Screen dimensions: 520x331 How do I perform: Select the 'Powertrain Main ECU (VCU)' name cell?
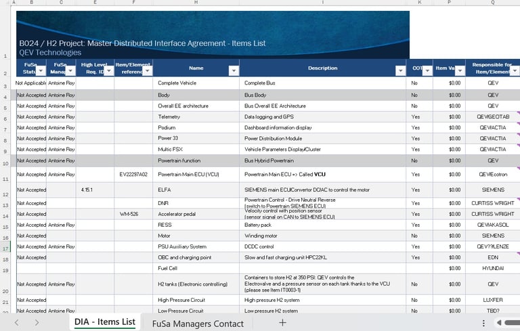196,175
